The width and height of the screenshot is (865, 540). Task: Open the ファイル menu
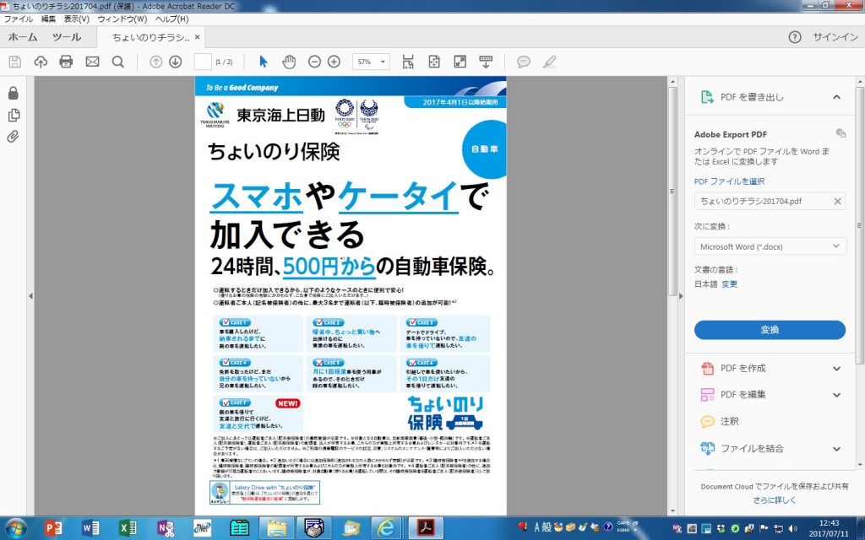click(19, 19)
